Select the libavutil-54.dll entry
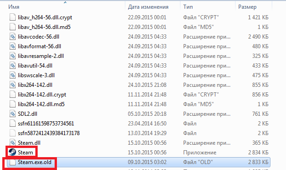286x170 pixels. 35,66
